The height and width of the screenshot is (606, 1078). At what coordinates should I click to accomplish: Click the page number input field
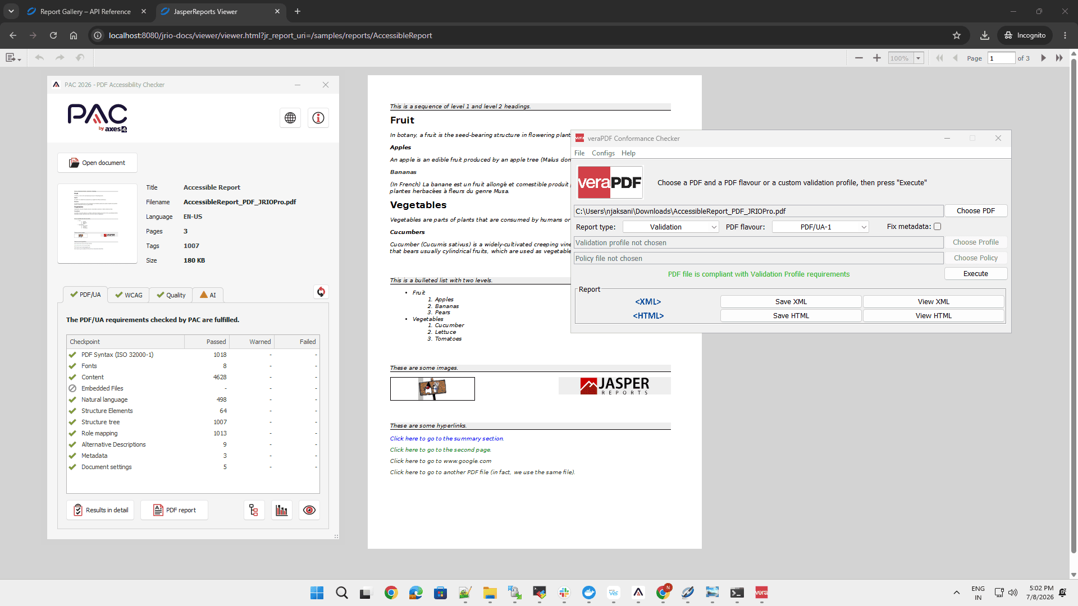[1001, 58]
